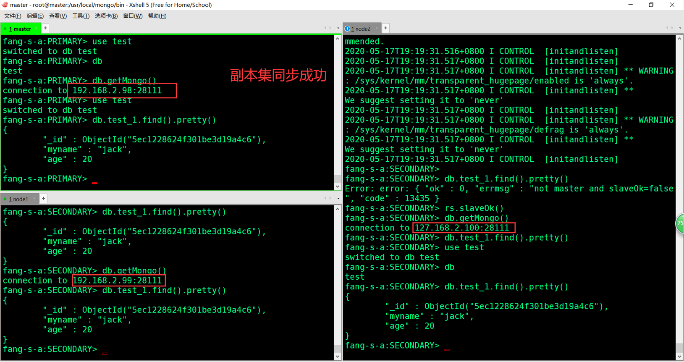Click next-tab arrow in node1 pane
This screenshot has width=684, height=362.
pyautogui.click(x=330, y=198)
